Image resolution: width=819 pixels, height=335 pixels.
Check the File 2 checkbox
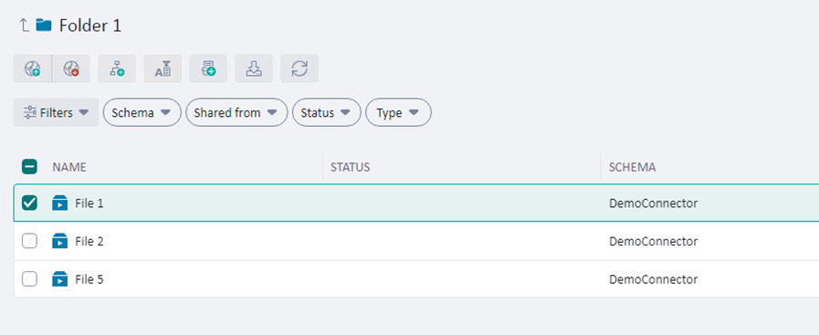pyautogui.click(x=29, y=241)
